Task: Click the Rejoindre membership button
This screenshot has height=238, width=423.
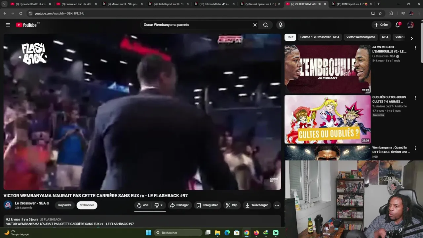Action: pyautogui.click(x=65, y=205)
